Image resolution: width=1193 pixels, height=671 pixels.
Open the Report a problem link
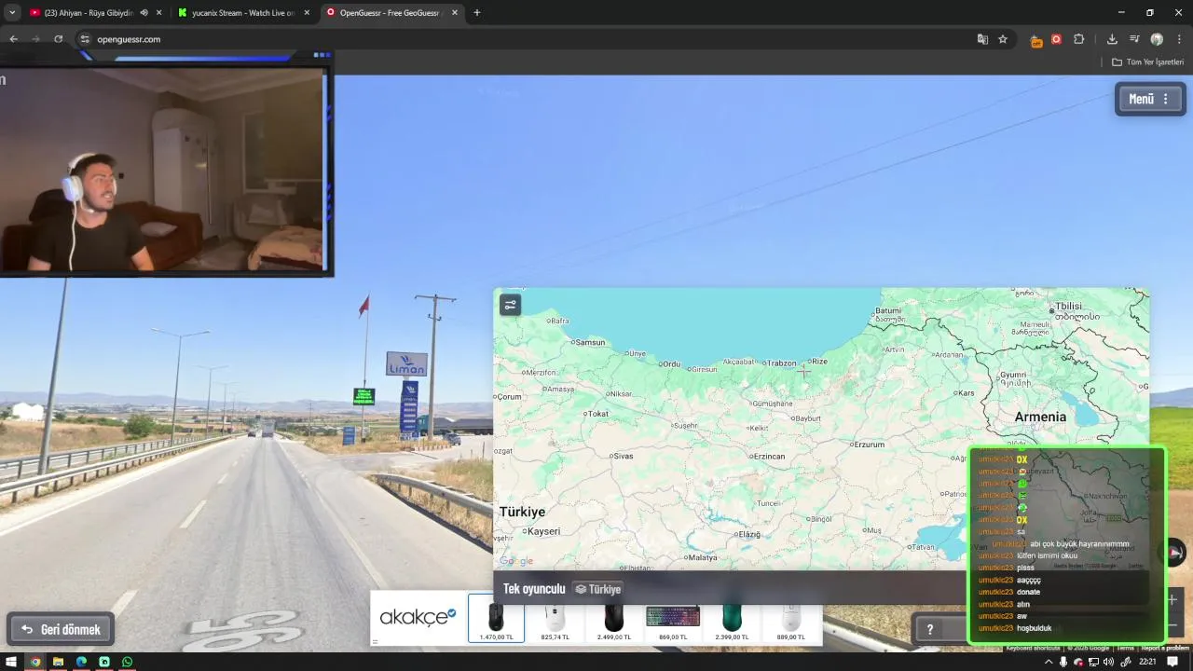(1165, 648)
